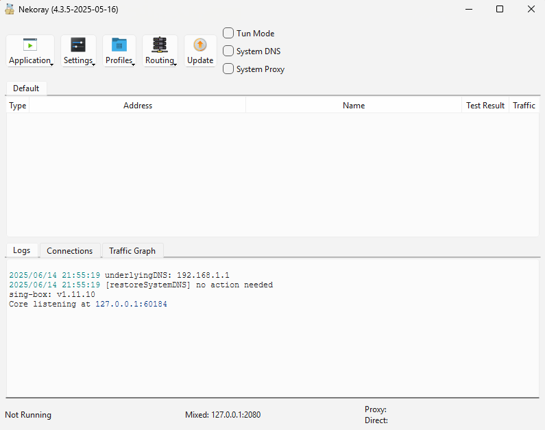Screen dimensions: 545x430
Task: Sort by the Type column header
Action: (x=18, y=106)
